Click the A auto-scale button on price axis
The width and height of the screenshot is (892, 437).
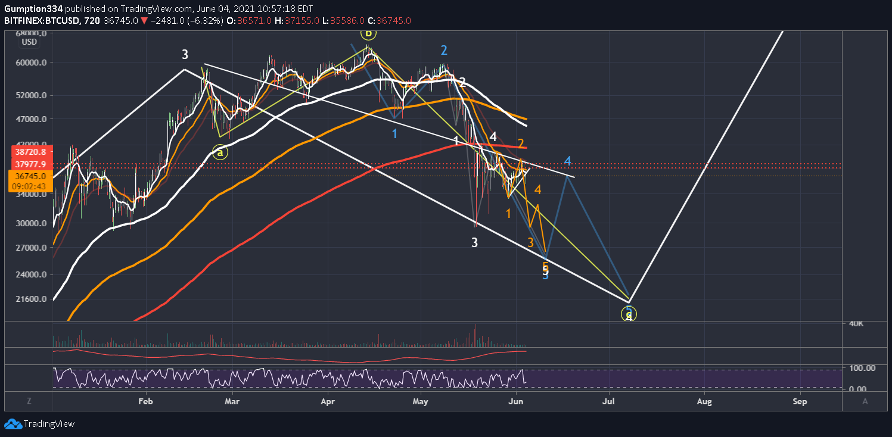coord(865,401)
